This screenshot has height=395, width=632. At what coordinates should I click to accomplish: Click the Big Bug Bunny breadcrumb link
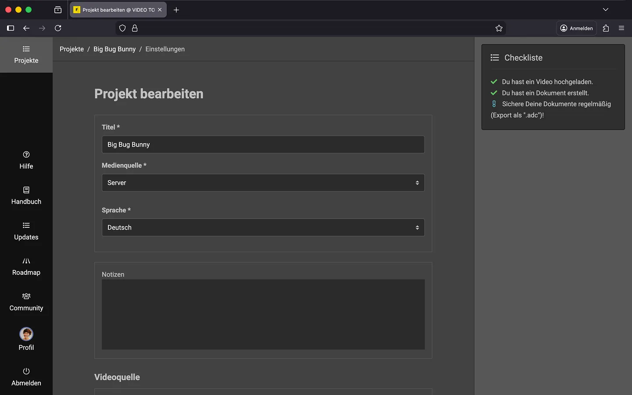coord(115,49)
